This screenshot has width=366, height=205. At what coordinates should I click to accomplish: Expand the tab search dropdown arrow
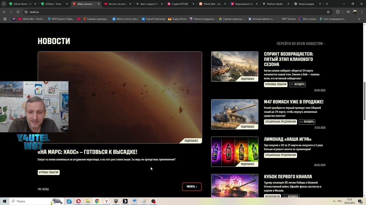(4, 4)
